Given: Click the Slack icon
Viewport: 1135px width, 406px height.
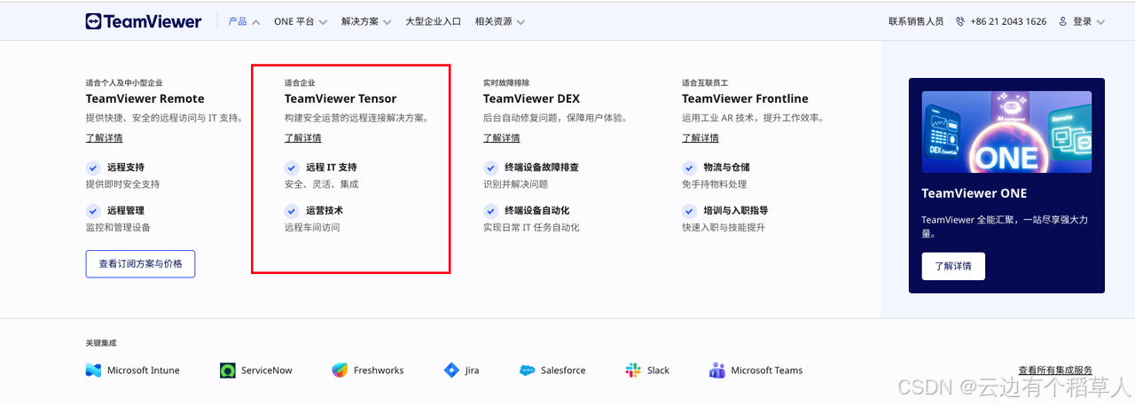Looking at the screenshot, I should (633, 371).
